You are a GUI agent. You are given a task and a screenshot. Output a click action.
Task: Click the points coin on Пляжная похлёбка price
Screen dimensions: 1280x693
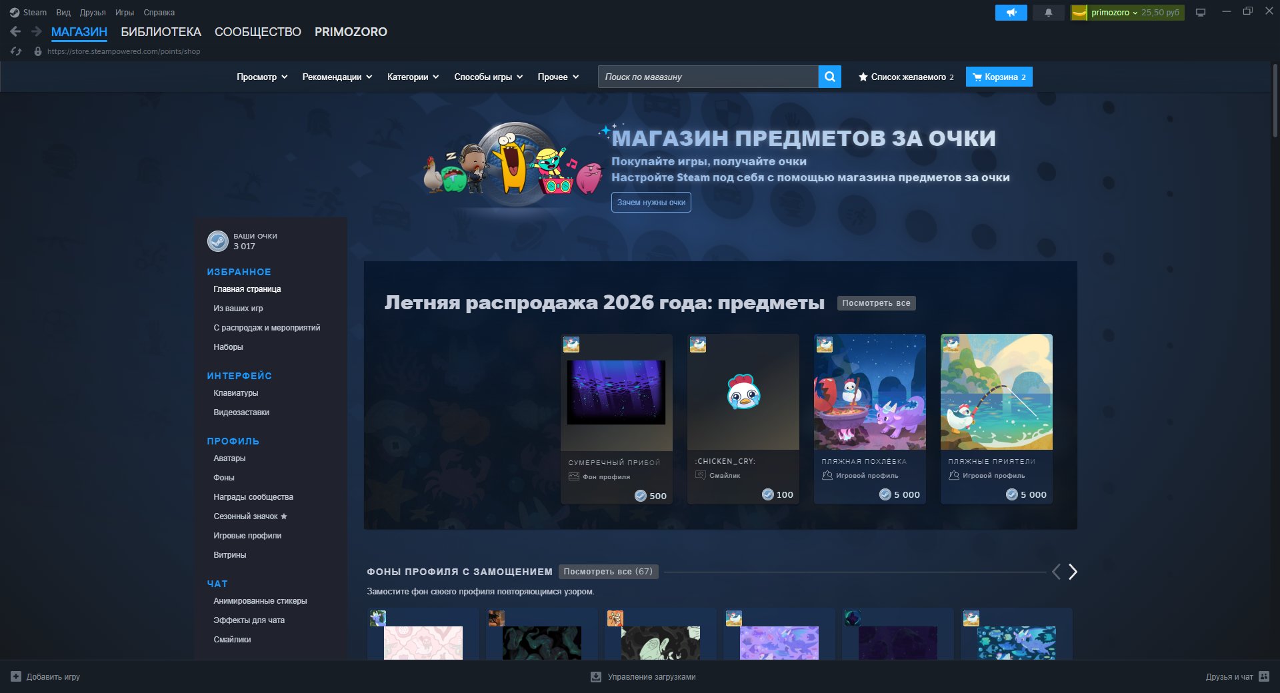point(885,494)
